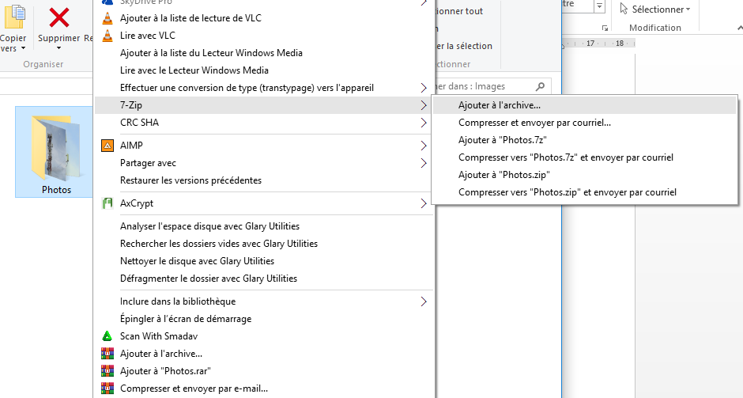Click WinRAR icon beside Compresser et envoyer par e-mail
This screenshot has width=743, height=398.
click(x=107, y=389)
